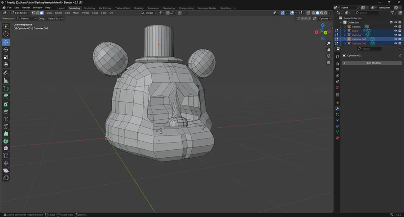Select the 3D Cursor tool
This screenshot has height=217, width=404.
[x=6, y=34]
